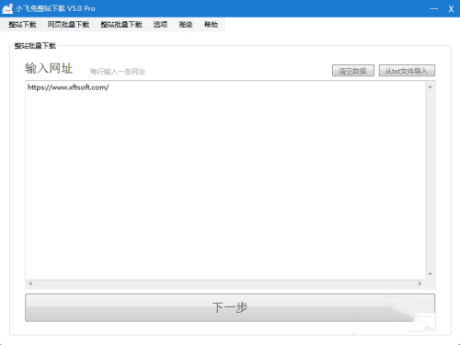This screenshot has width=460, height=345.
Task: Minimize the 小飞兔整站下载 window
Action: pos(434,9)
